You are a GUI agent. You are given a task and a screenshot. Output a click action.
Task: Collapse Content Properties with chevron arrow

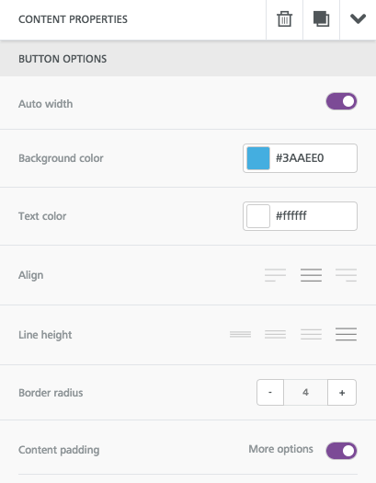click(358, 18)
